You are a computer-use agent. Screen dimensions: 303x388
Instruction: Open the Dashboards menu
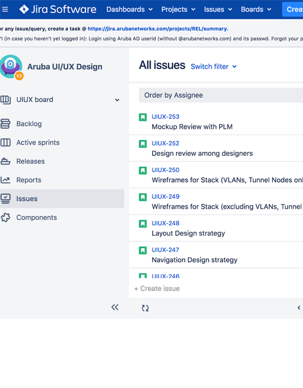129,9
